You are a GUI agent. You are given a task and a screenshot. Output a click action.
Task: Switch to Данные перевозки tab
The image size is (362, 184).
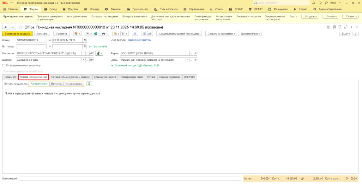[170, 77]
